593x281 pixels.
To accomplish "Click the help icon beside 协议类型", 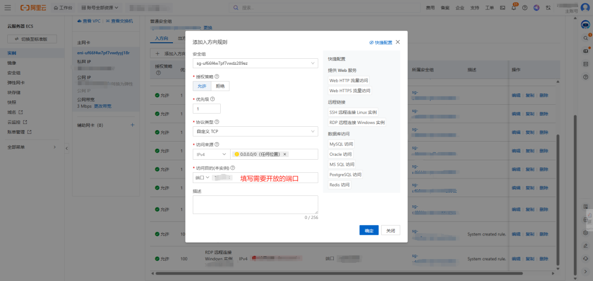I will (x=217, y=122).
